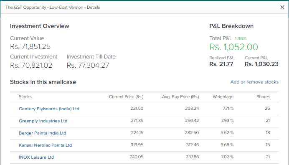Click the dialog title GST Opportunity Details
This screenshot has height=165, width=289.
click(x=53, y=8)
